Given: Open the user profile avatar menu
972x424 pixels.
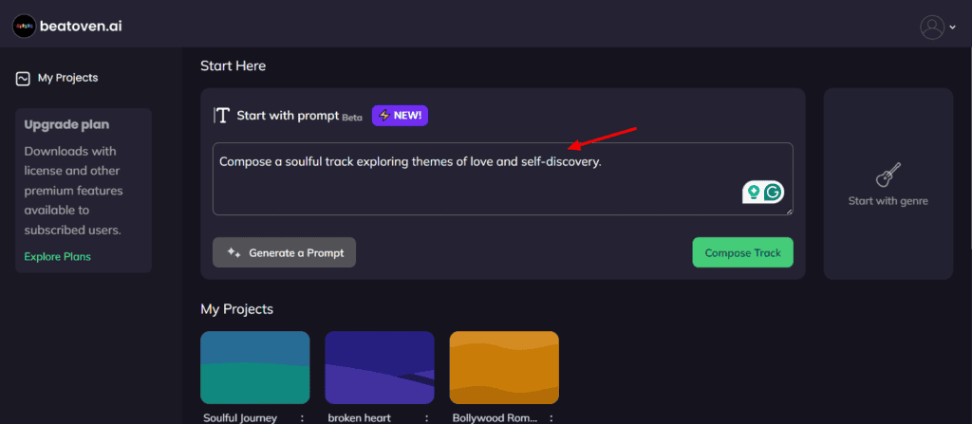Looking at the screenshot, I should coord(932,28).
